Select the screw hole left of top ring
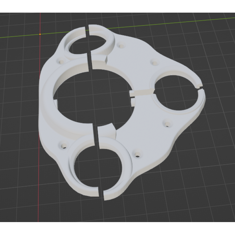 tap(61, 62)
